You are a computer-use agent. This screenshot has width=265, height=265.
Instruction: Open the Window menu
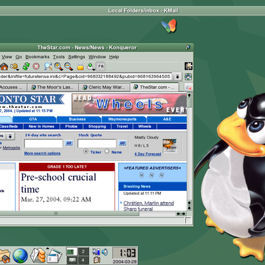(x=97, y=57)
